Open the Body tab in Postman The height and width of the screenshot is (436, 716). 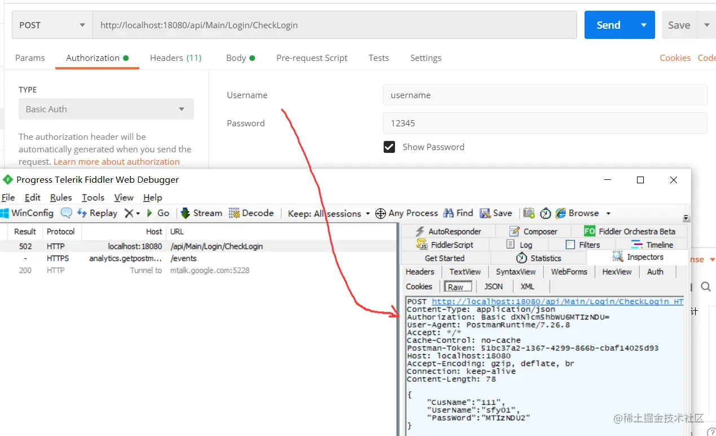[x=240, y=58]
